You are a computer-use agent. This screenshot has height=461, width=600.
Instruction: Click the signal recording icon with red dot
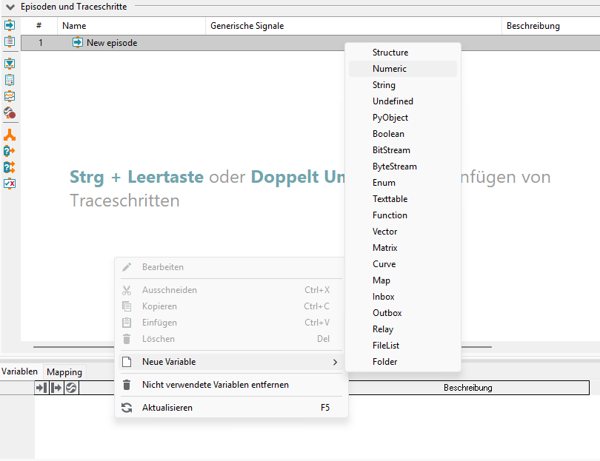coord(10,112)
